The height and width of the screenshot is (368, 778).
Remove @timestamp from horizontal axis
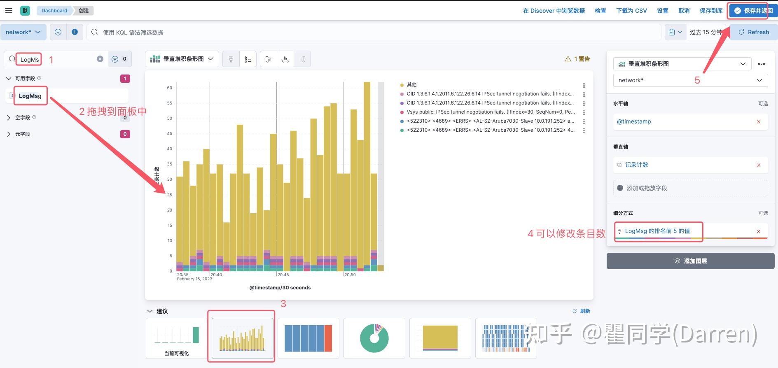[759, 122]
